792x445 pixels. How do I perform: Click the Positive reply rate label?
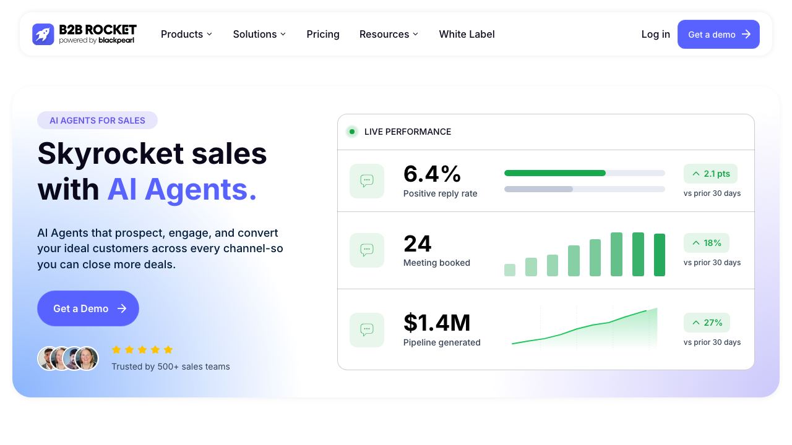point(441,193)
